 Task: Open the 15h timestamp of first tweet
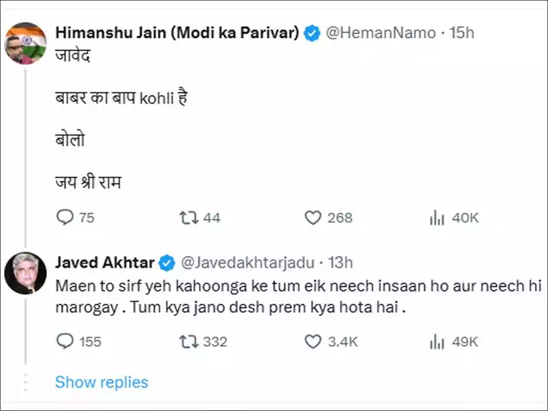[463, 33]
